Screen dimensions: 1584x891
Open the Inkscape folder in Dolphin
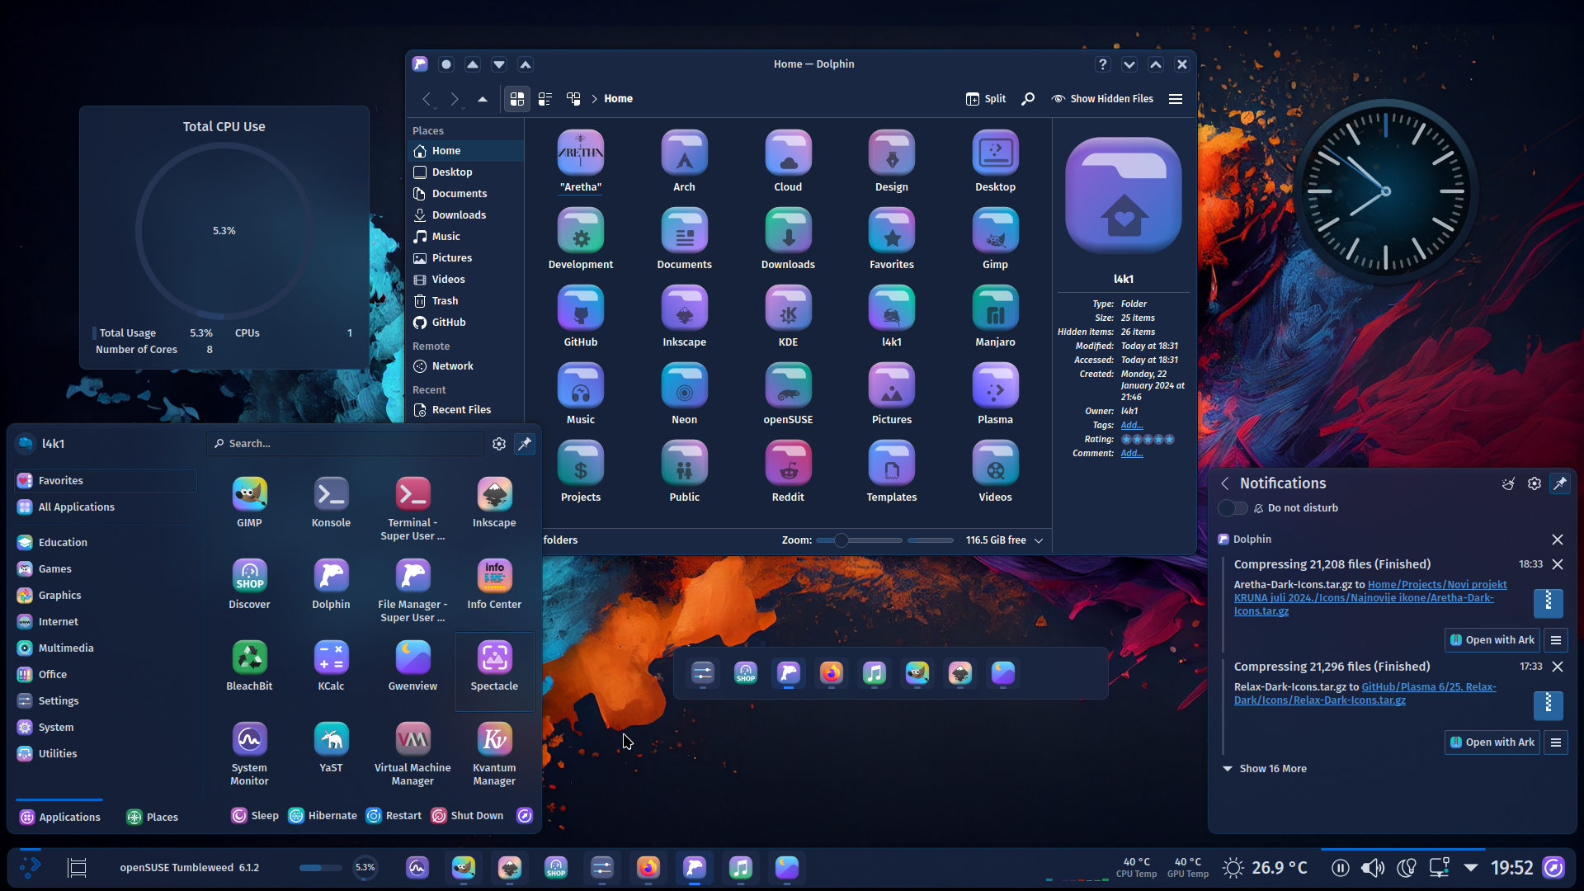(x=684, y=317)
